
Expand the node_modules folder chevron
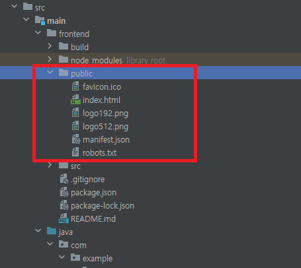point(50,59)
